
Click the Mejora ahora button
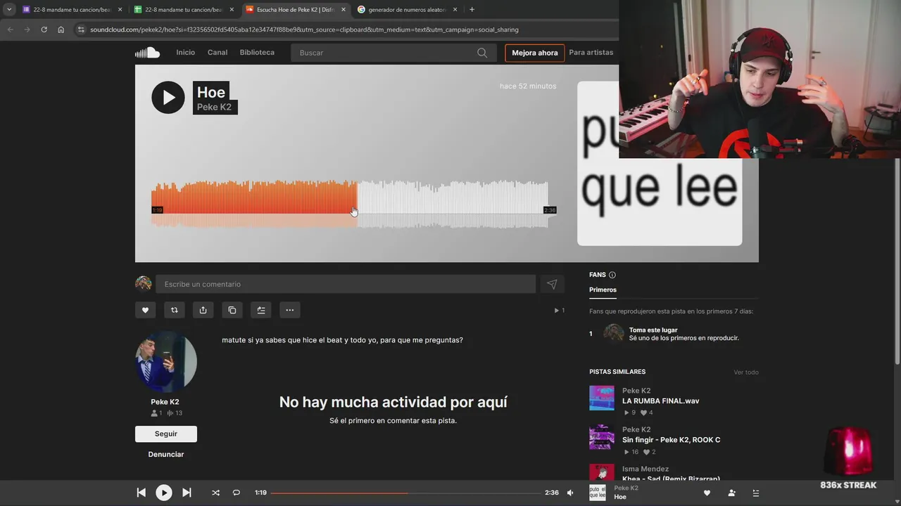pyautogui.click(x=535, y=53)
